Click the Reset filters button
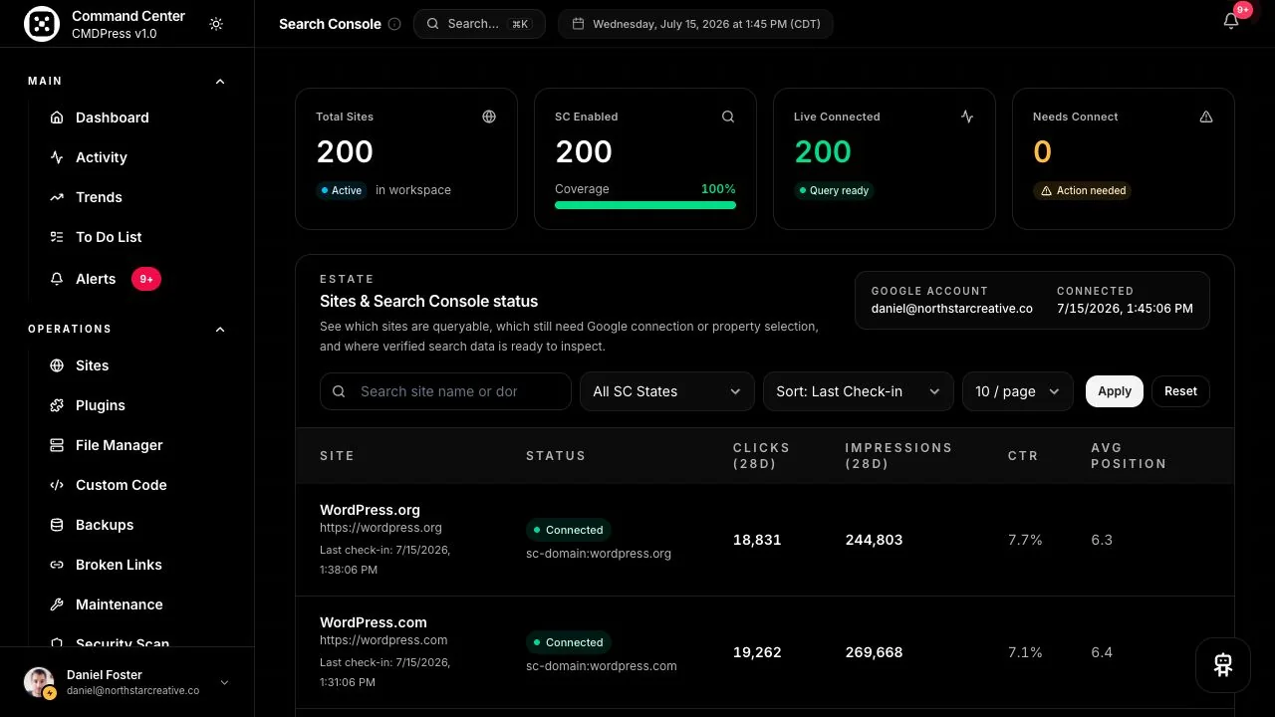The width and height of the screenshot is (1275, 717). tap(1180, 391)
